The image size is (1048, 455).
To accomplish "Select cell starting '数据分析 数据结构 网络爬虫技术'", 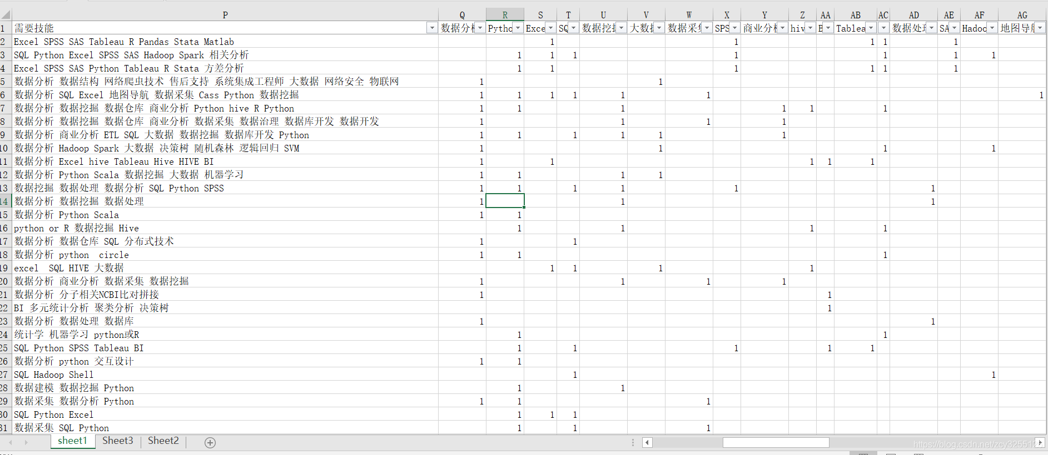I will [225, 82].
